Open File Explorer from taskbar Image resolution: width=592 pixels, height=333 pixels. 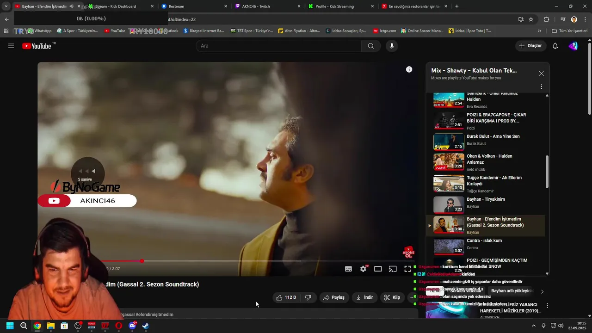[x=51, y=326]
